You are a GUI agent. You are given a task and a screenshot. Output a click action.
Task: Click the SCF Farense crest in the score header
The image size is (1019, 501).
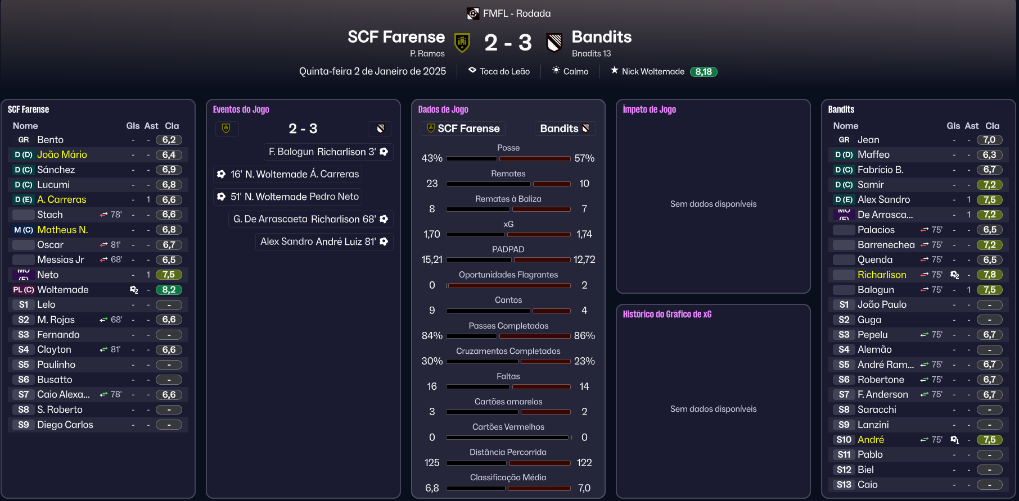[x=462, y=43]
